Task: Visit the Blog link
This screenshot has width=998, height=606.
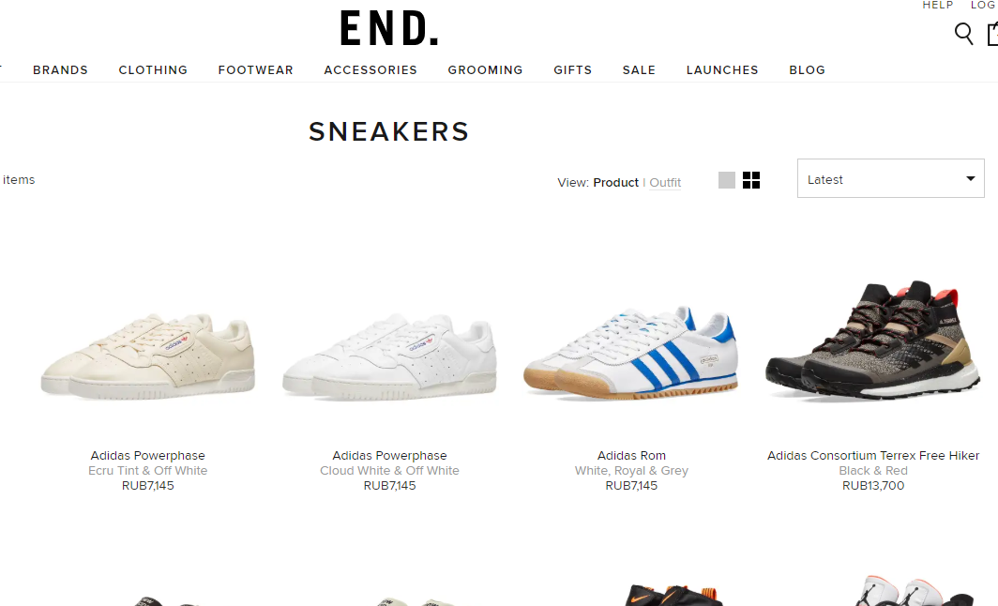Action: coord(807,70)
